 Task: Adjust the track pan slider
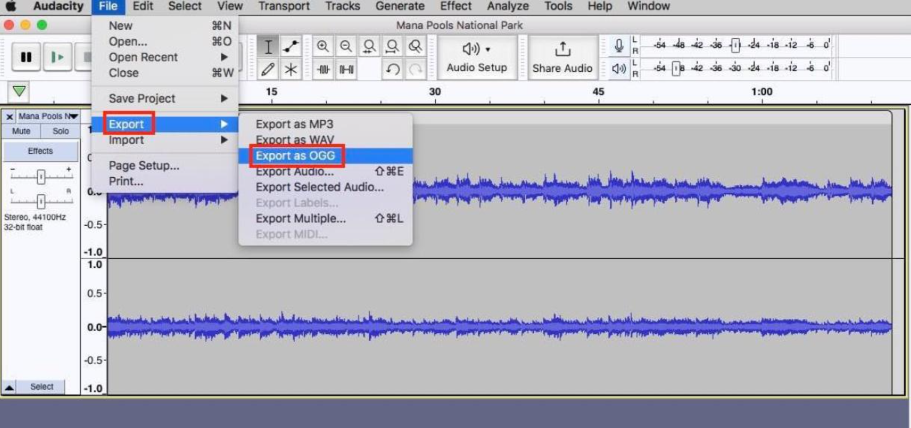coord(41,201)
